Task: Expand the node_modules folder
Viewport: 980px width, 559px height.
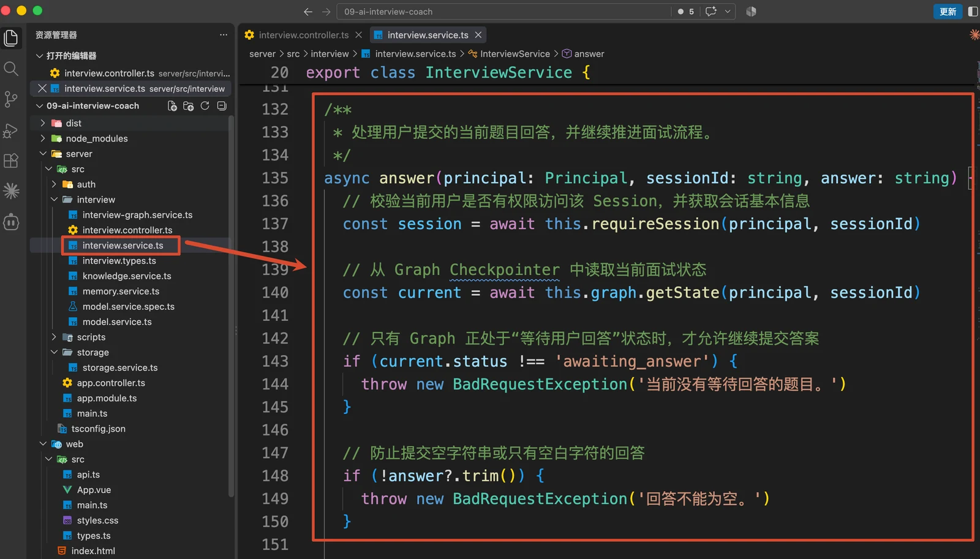Action: [43, 138]
